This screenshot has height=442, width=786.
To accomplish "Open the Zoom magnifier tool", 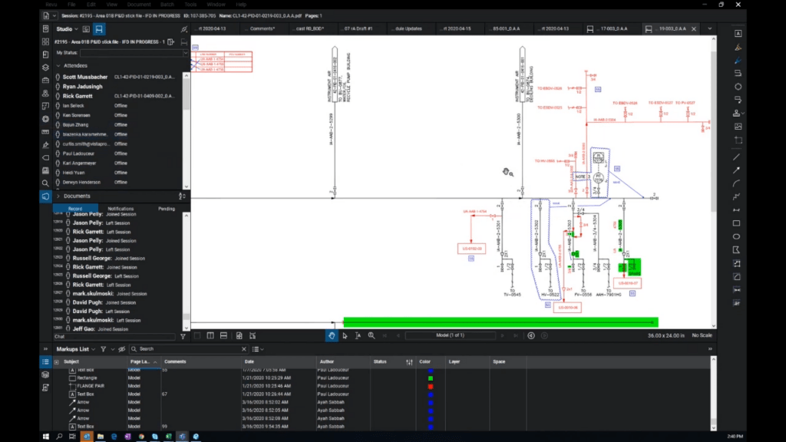I will pos(371,335).
